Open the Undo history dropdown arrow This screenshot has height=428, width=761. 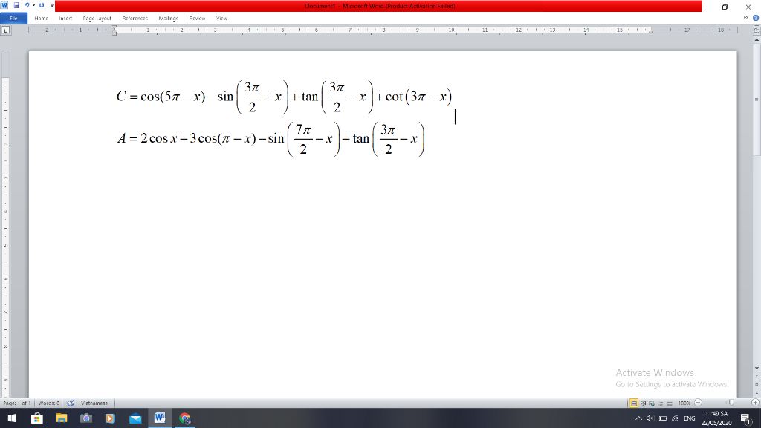[x=33, y=5]
